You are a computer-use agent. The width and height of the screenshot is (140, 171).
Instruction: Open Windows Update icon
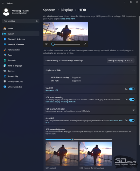5,87
